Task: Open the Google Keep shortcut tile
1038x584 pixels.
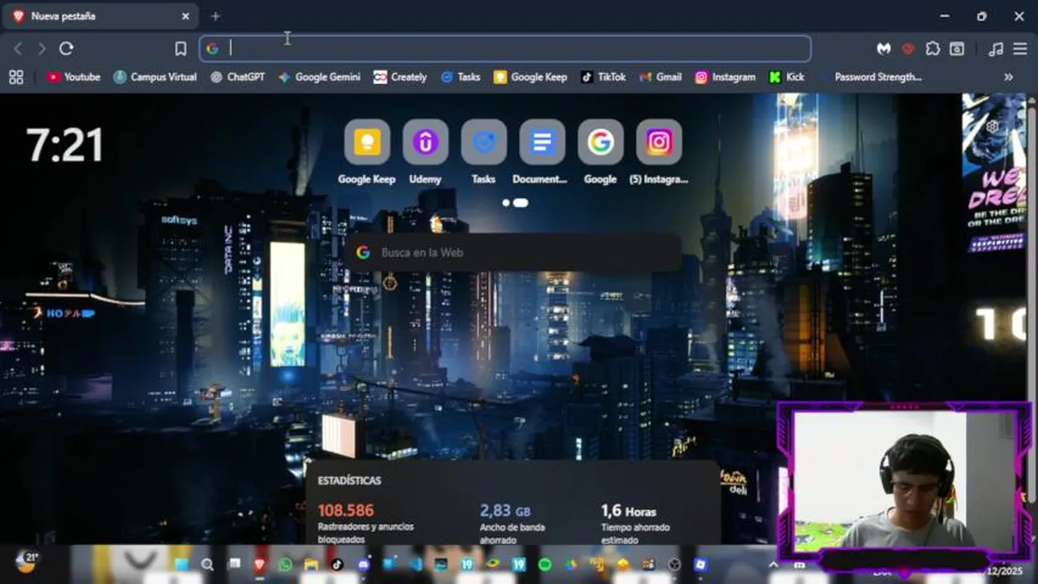Action: click(x=366, y=152)
